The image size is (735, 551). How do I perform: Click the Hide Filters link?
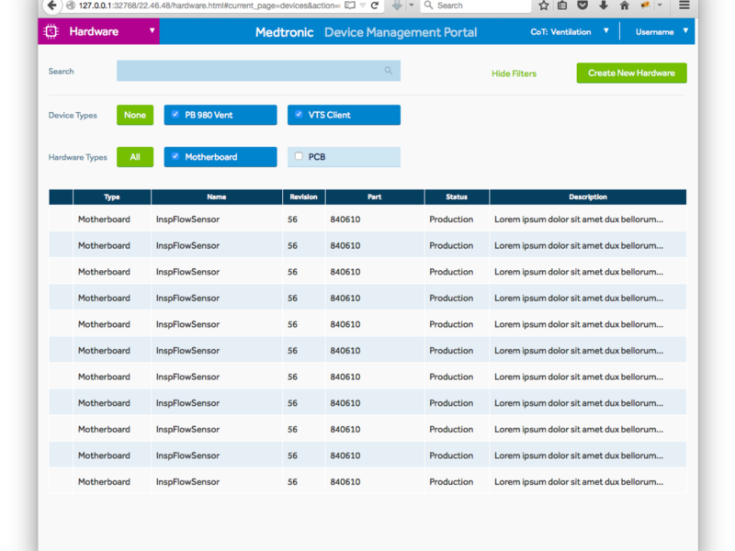pyautogui.click(x=514, y=73)
